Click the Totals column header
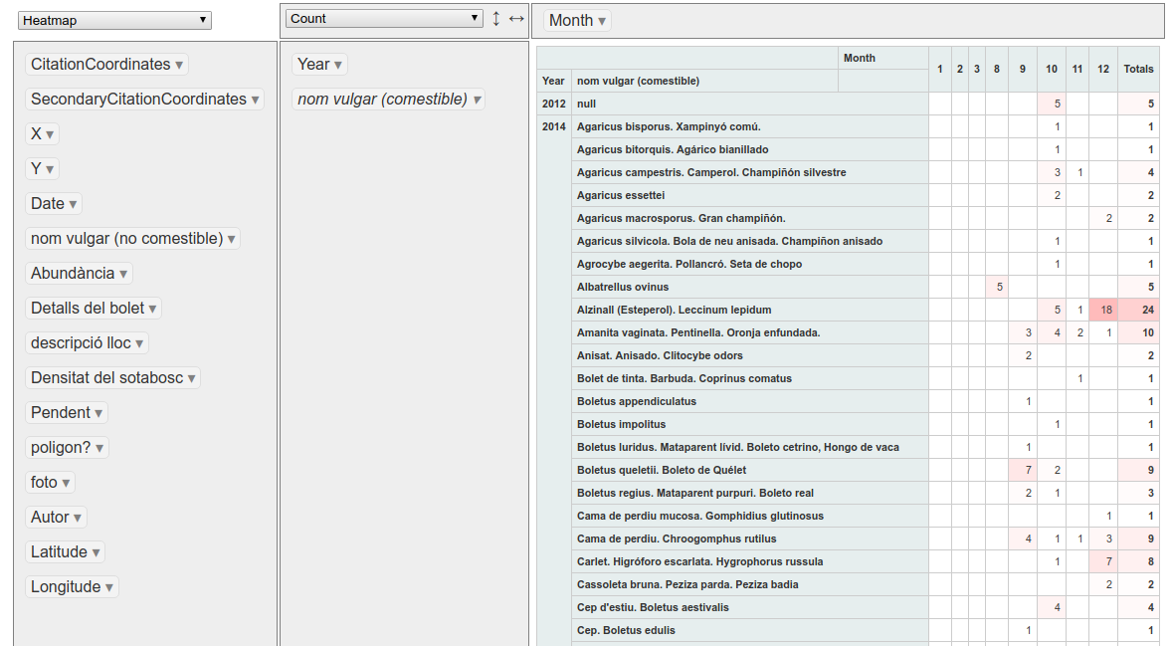1172x646 pixels. point(1138,69)
